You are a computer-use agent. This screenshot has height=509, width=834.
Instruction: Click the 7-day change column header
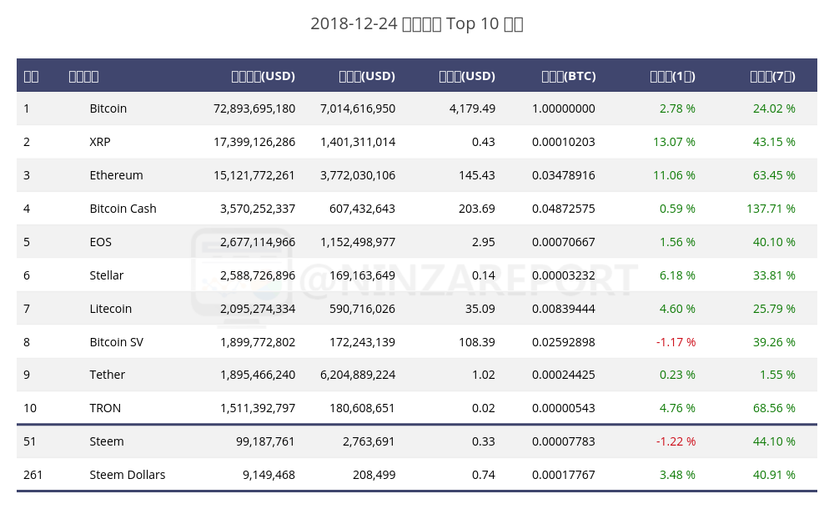pos(772,76)
